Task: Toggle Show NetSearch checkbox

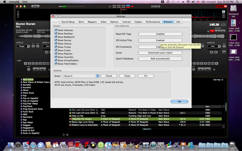Action: (x=56, y=37)
